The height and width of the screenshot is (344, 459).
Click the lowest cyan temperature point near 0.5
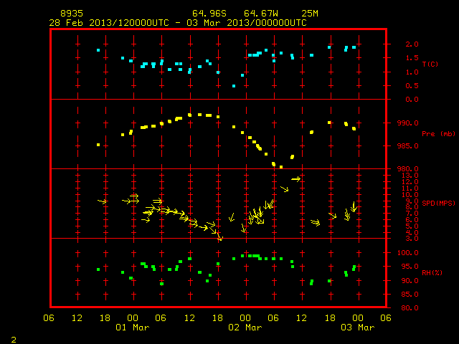click(234, 86)
